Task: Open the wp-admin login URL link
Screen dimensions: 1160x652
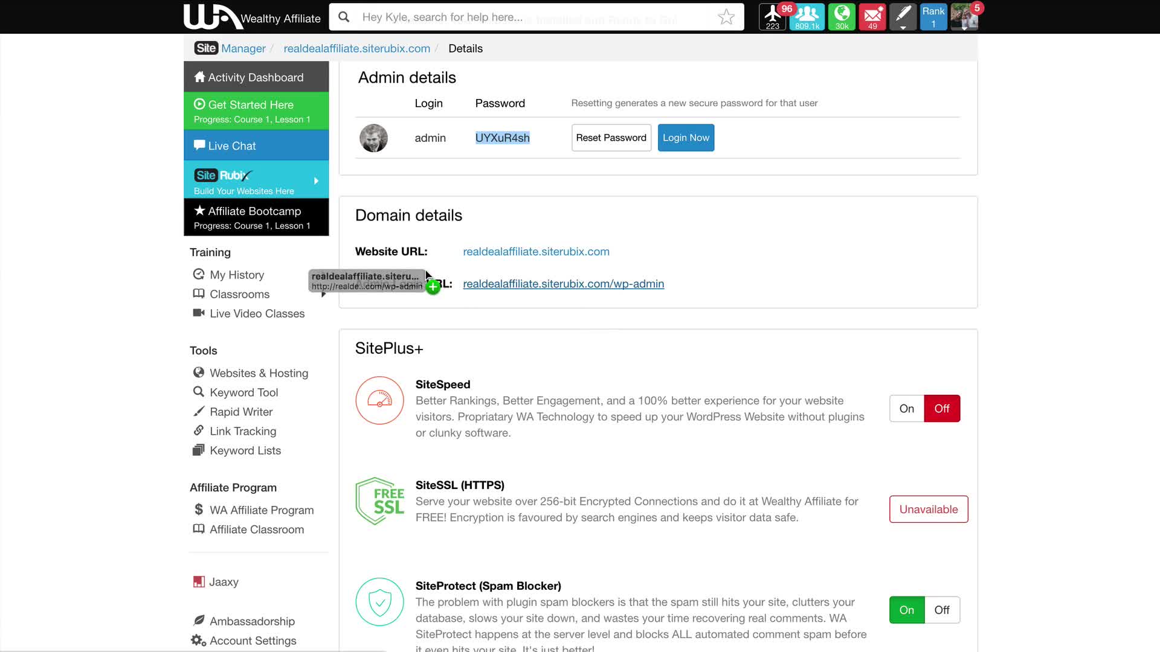Action: pyautogui.click(x=563, y=284)
